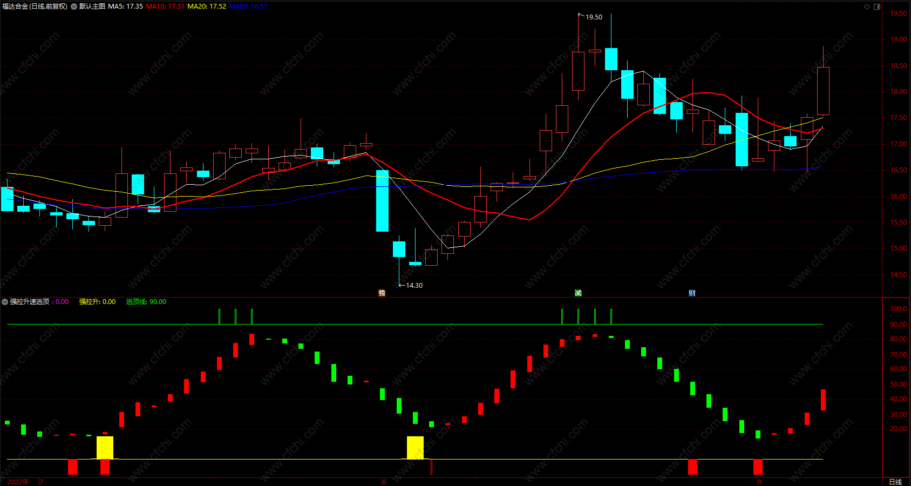Click the 榜 event marker icon
The width and height of the screenshot is (911, 486).
click(382, 293)
